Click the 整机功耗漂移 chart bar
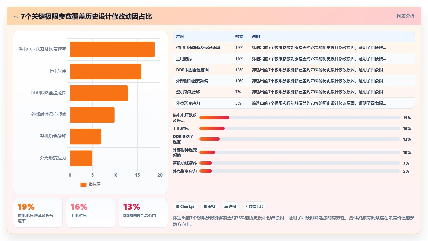The image size is (428, 241). (x=86, y=136)
